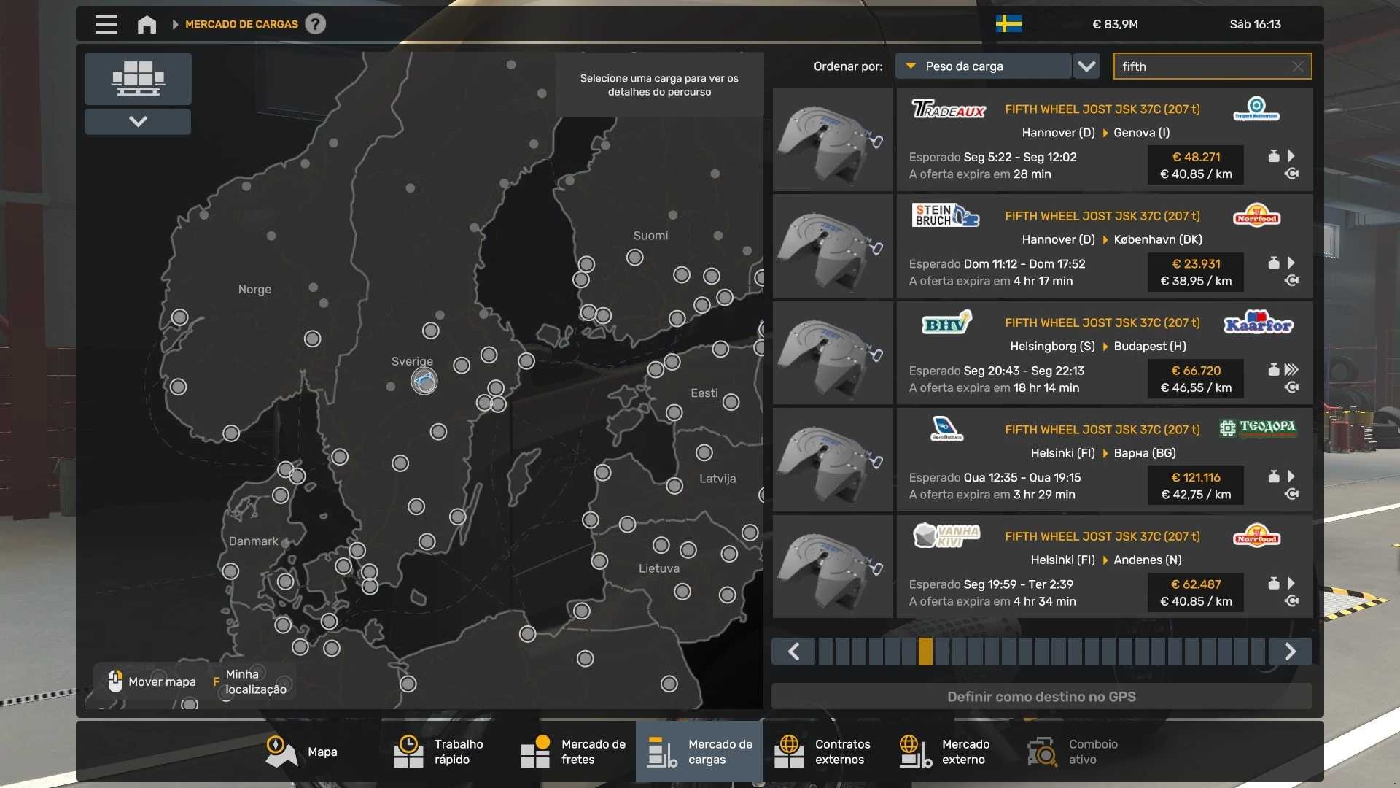Go to next page of cargo offers
The height and width of the screenshot is (788, 1400).
coord(1290,652)
